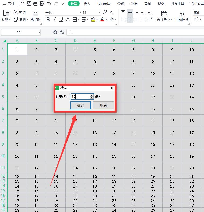
Task: Click the cell Borders icon
Action: (x=75, y=20)
